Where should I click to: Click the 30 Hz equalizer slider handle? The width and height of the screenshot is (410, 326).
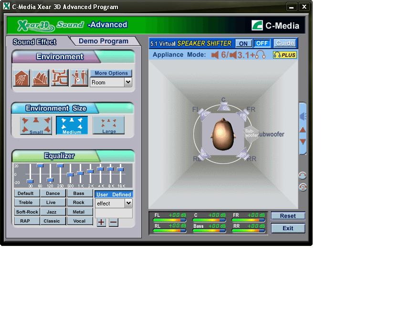pos(31,182)
